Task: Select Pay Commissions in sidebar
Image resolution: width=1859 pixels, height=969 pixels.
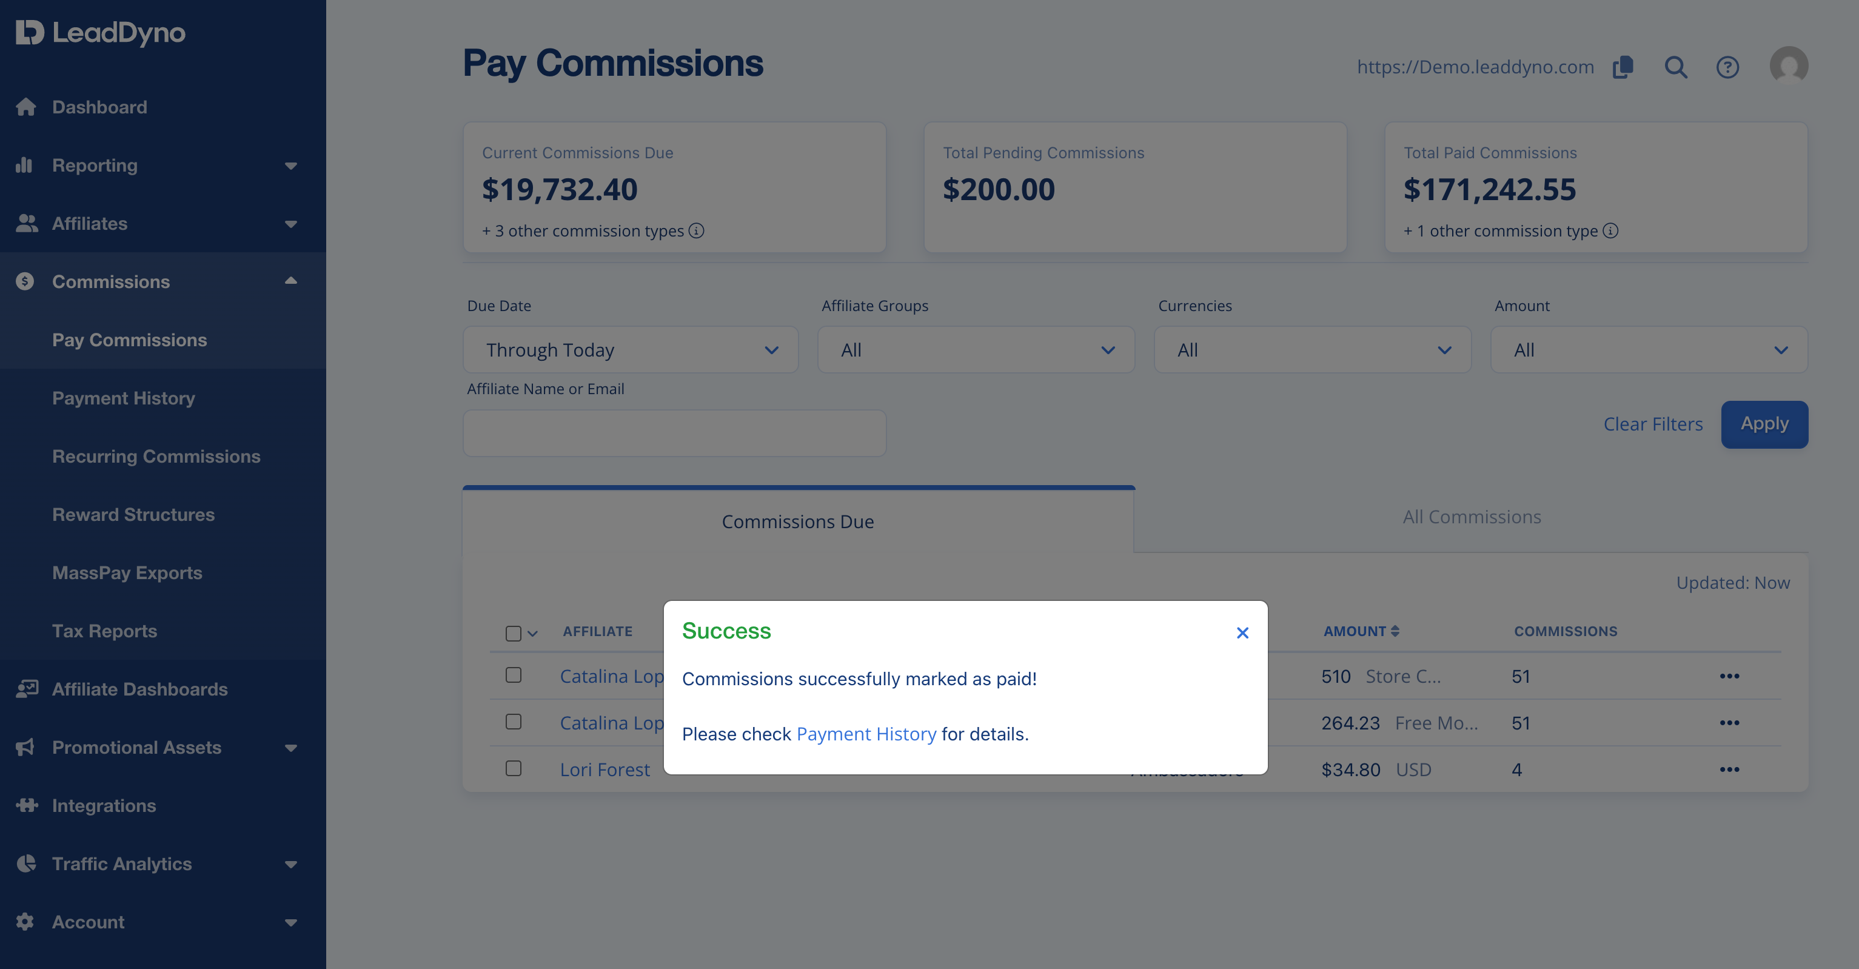Action: coord(129,340)
